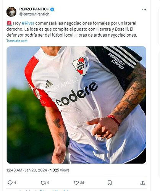Open the three-dot more options menu
This screenshot has width=160, height=191.
(x=144, y=10)
